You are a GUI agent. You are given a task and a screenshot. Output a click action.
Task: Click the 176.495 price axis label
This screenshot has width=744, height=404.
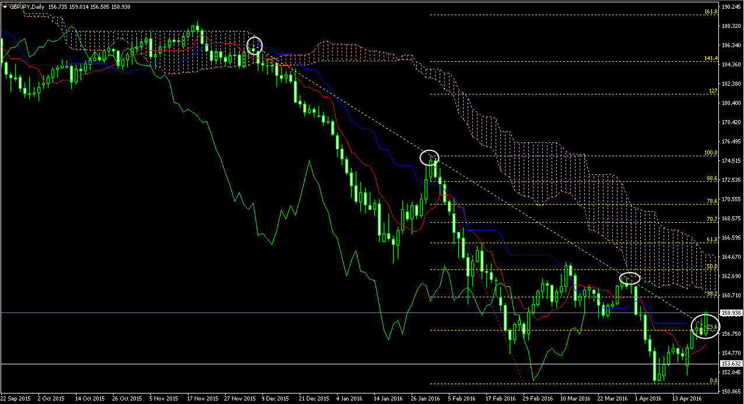pyautogui.click(x=731, y=142)
